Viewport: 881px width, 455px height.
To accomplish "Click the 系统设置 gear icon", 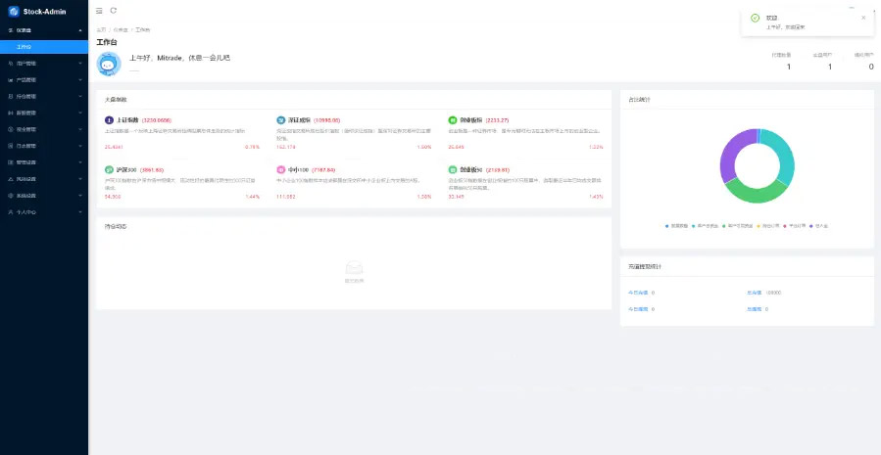I will [x=11, y=196].
